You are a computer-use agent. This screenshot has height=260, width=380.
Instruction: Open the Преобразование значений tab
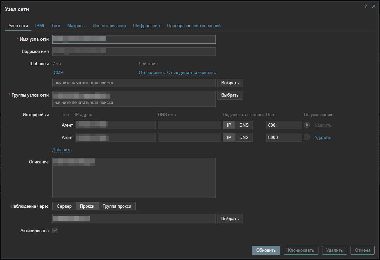tap(194, 25)
